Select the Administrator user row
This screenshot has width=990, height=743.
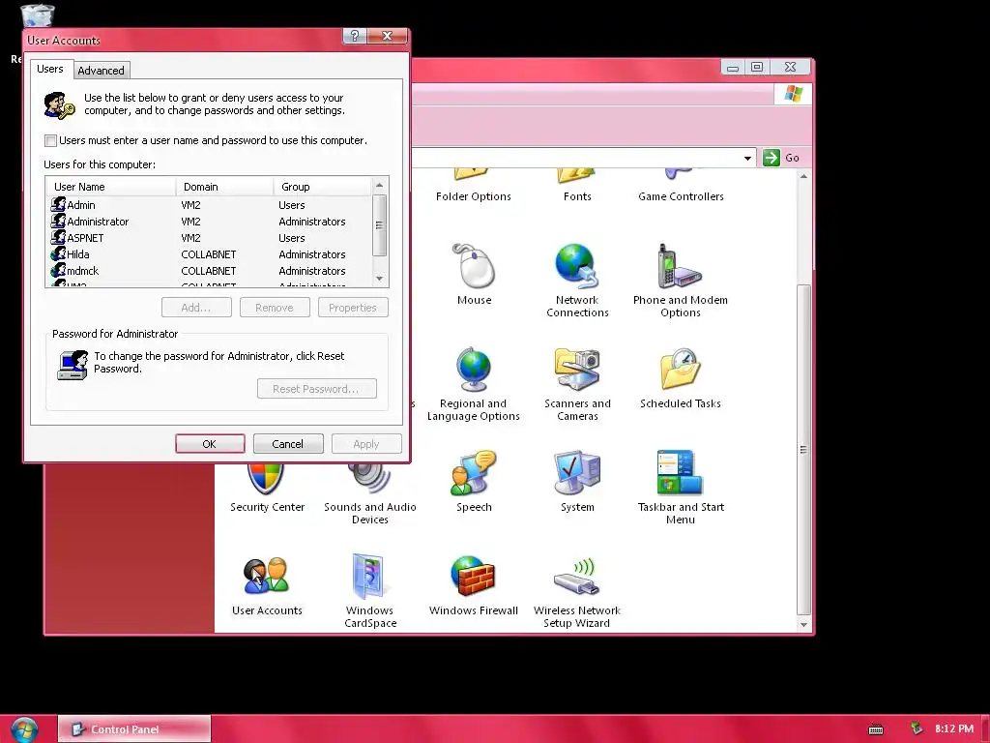210,222
